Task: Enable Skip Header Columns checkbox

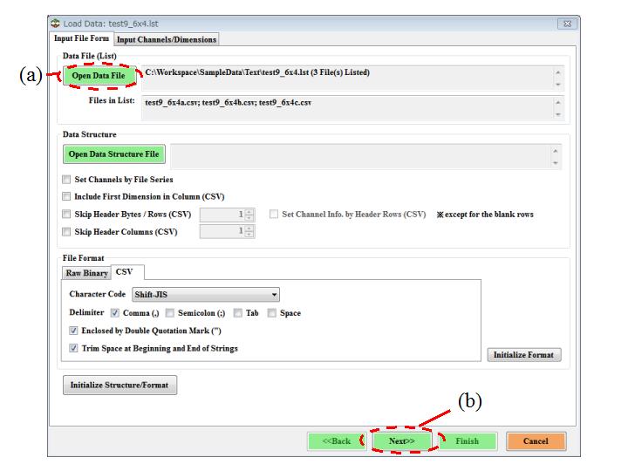Action: 67,231
